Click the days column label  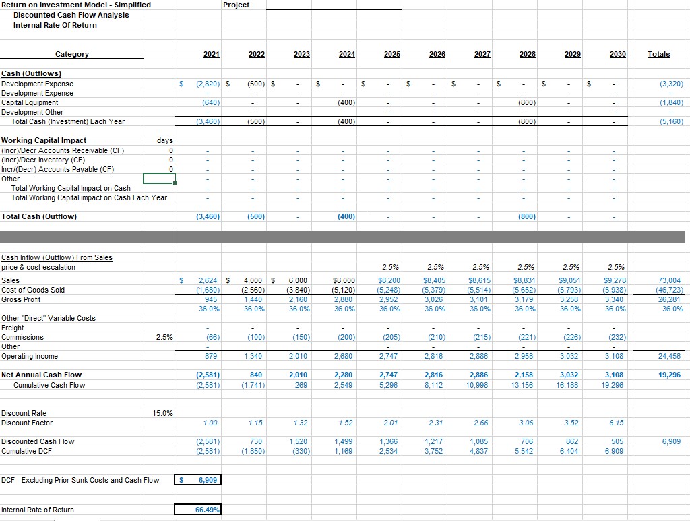tap(165, 140)
